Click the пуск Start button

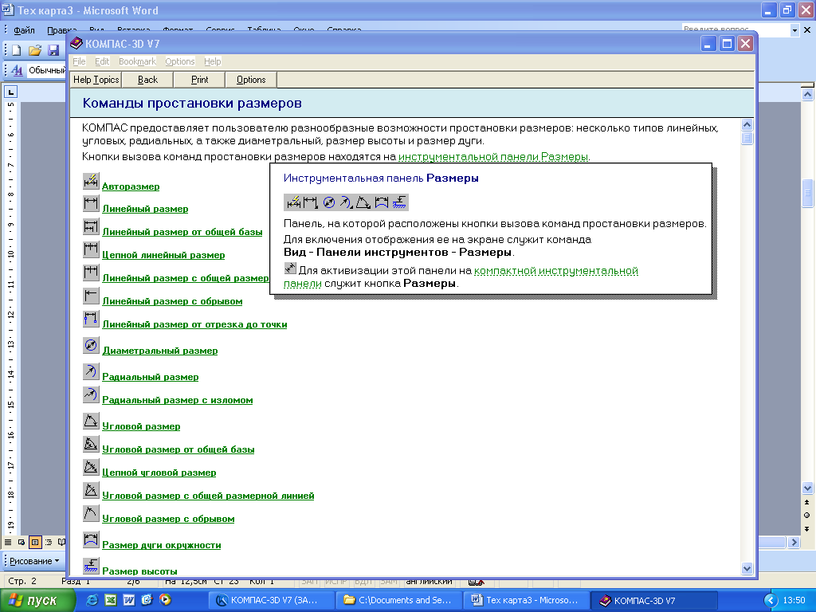click(38, 600)
